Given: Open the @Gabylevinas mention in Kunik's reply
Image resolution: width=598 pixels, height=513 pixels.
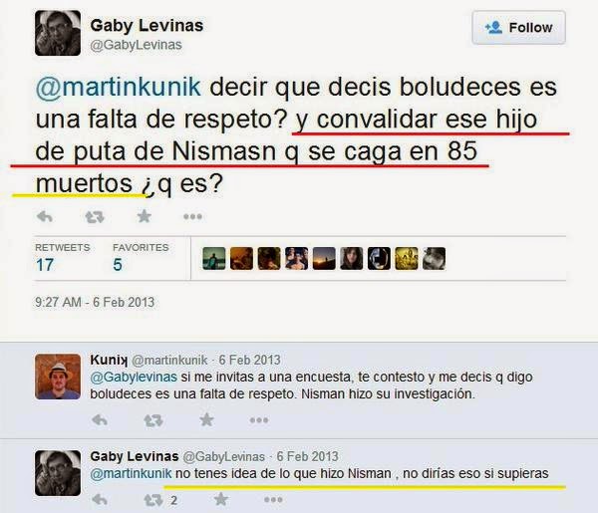Looking at the screenshot, I should tap(134, 377).
